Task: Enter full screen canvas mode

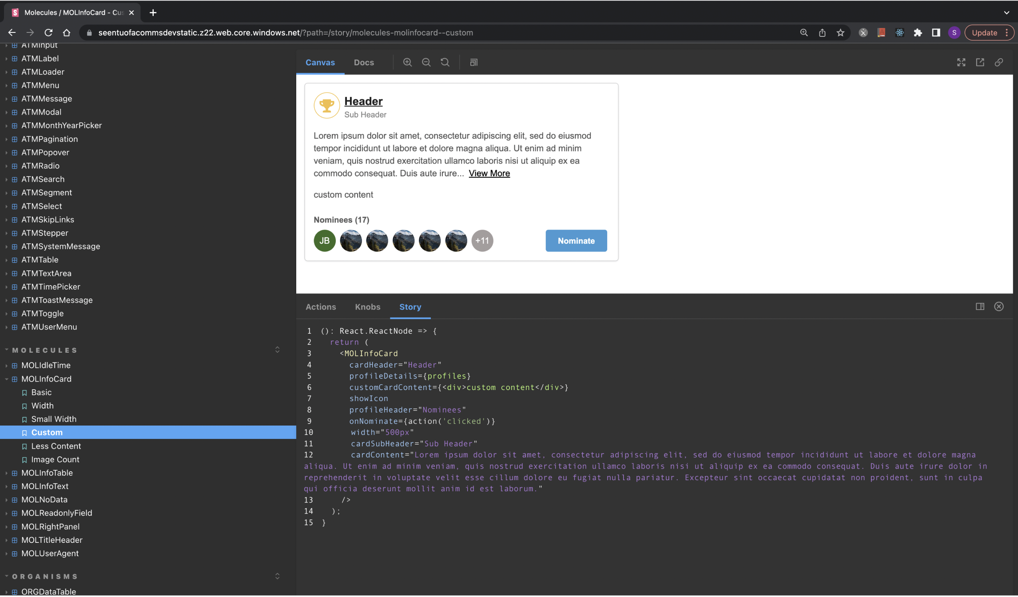Action: point(961,62)
